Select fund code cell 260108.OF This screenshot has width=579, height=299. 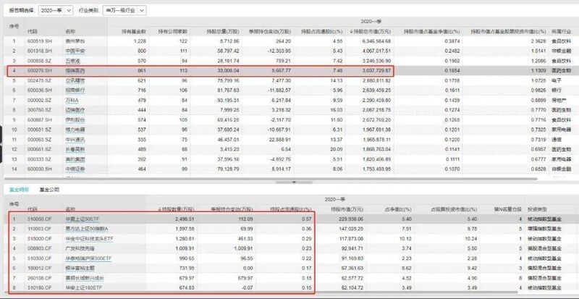(x=38, y=277)
